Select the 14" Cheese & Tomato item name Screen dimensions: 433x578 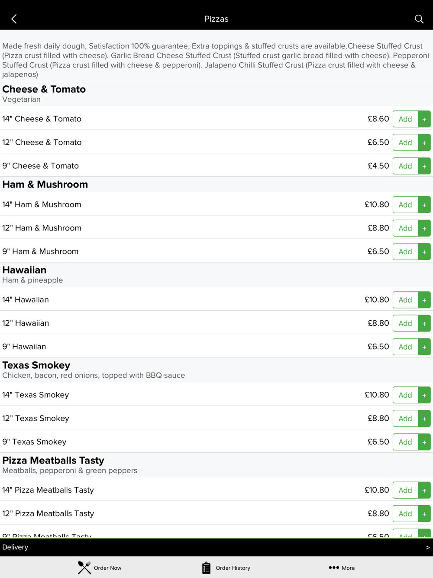pos(42,119)
